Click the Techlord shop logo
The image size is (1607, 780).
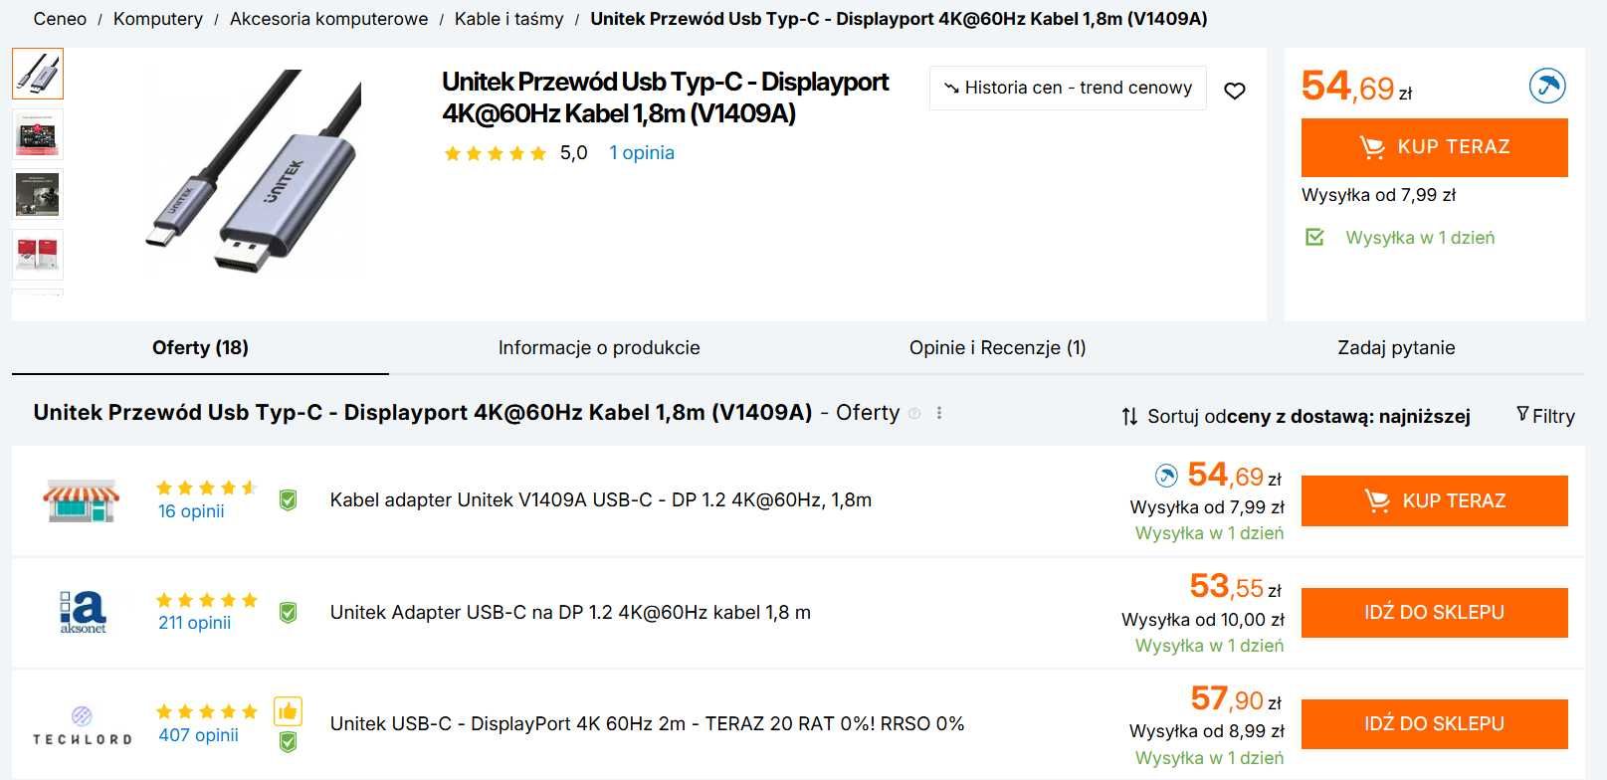(x=83, y=725)
